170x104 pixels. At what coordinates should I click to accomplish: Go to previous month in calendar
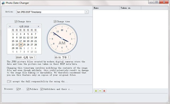10,26
